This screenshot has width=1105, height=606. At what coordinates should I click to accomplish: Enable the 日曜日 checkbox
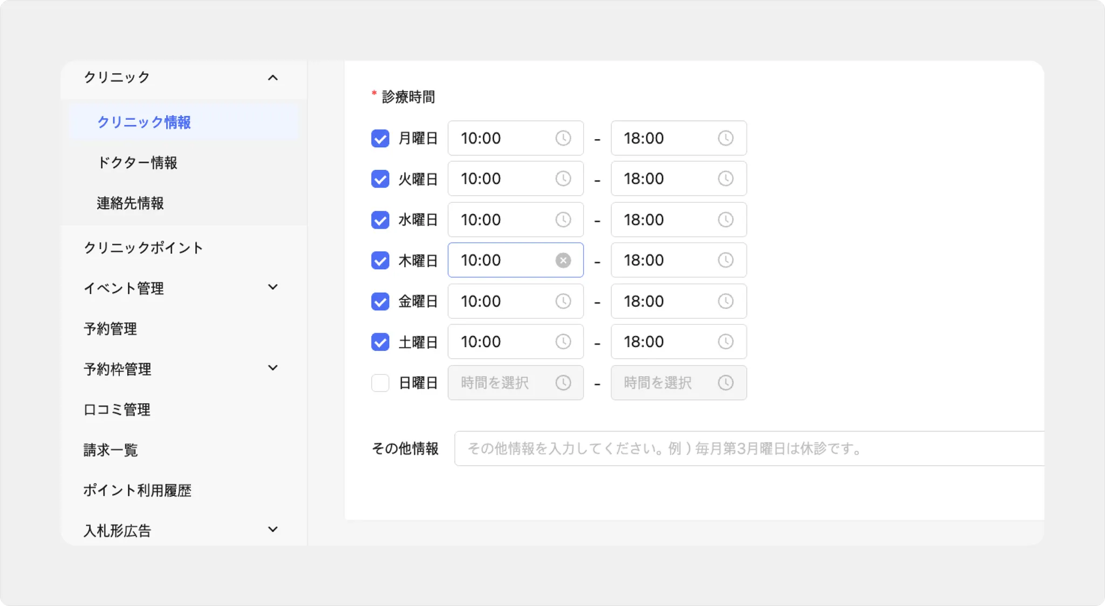[x=380, y=383]
